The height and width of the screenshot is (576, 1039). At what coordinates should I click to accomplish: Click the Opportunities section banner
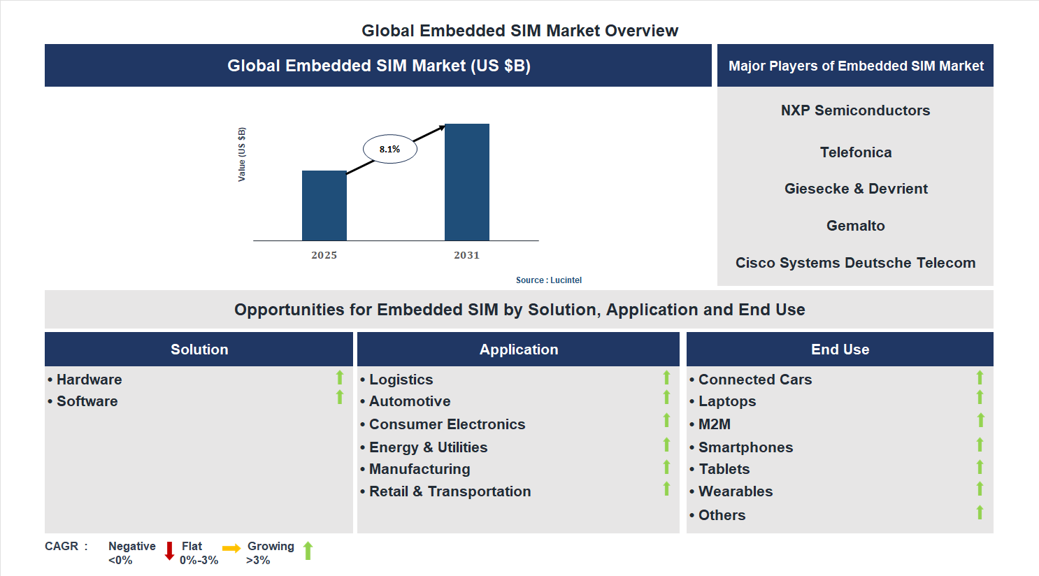[519, 309]
